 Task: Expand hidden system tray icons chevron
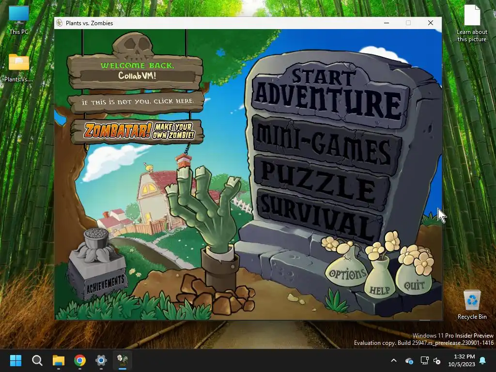pos(394,360)
